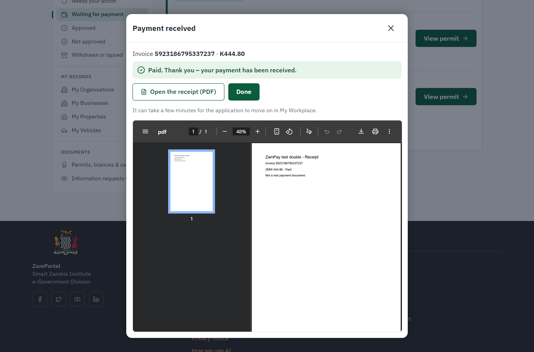Rotate the PDF counterclockwise
This screenshot has height=352, width=534.
tap(289, 131)
